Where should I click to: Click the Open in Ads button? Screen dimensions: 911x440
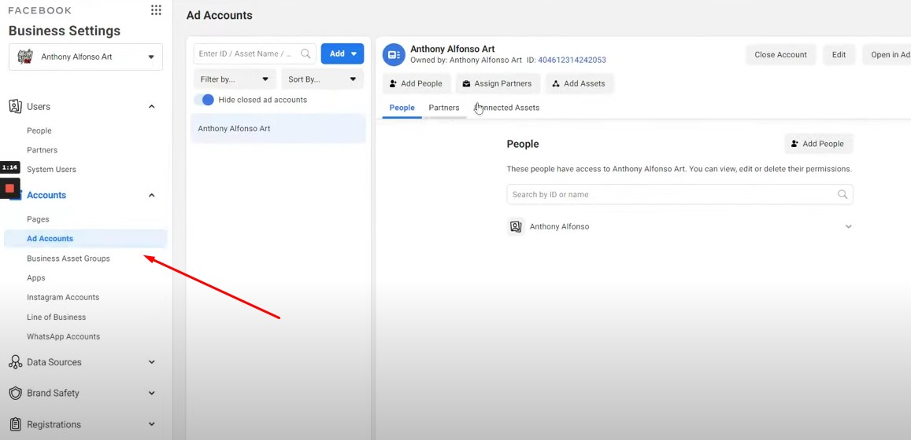click(887, 54)
